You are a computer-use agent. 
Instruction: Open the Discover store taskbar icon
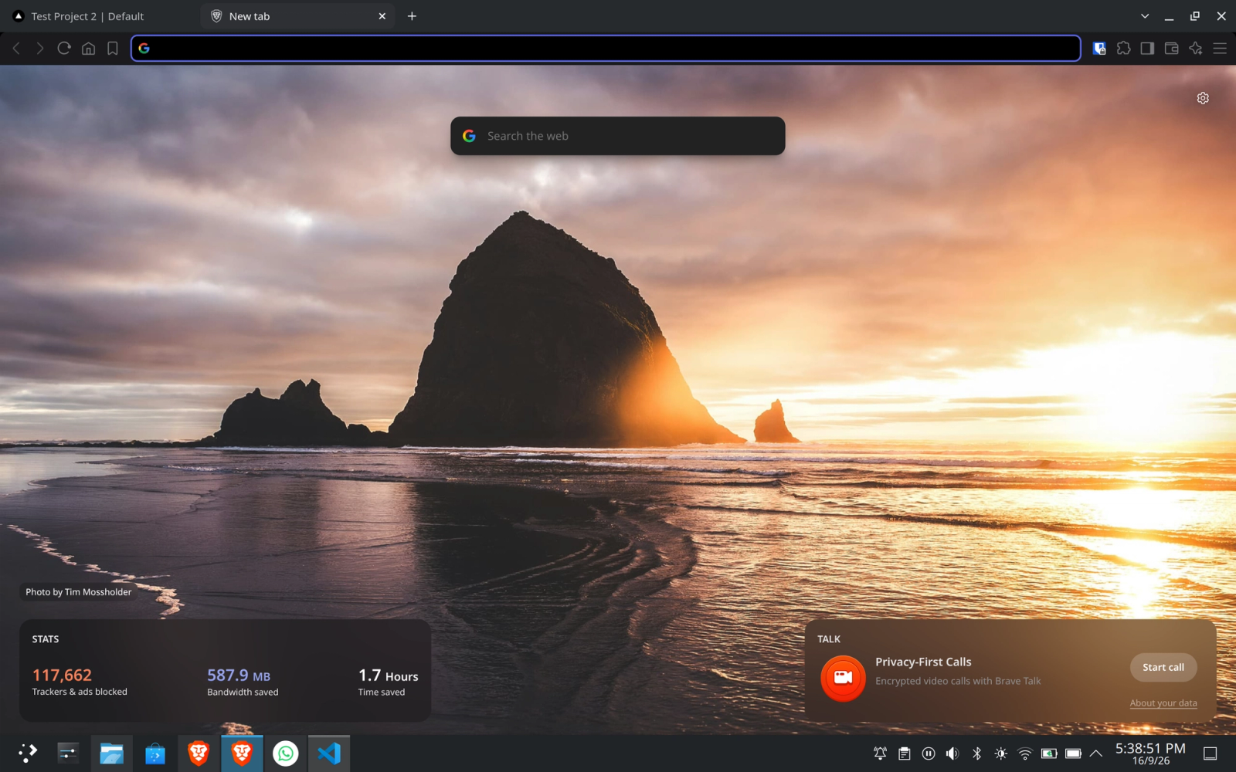coord(155,753)
